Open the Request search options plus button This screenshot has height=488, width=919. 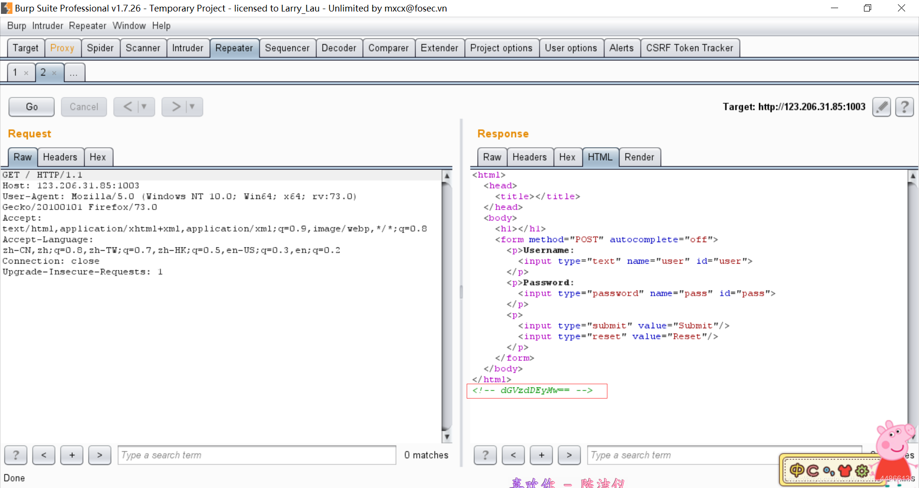pyautogui.click(x=72, y=455)
